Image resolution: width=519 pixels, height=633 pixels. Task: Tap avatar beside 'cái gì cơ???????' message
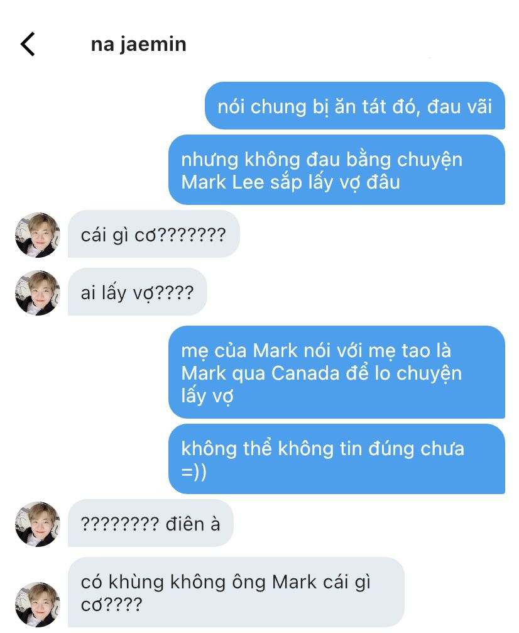click(38, 235)
